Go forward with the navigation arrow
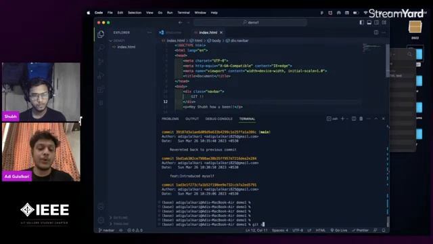Screen dimensions: 433x244 click(x=188, y=22)
